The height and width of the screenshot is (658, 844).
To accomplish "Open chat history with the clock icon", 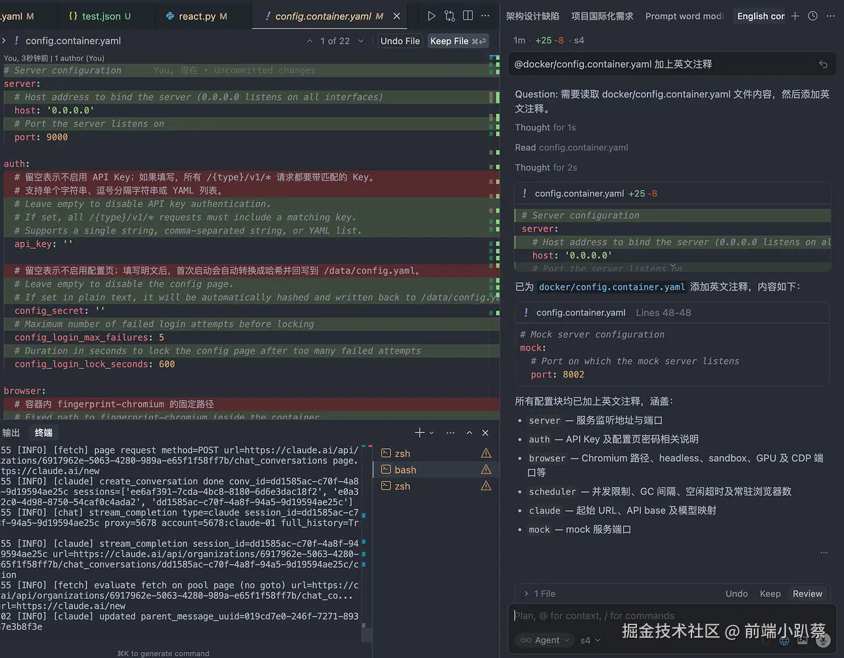I will [812, 16].
